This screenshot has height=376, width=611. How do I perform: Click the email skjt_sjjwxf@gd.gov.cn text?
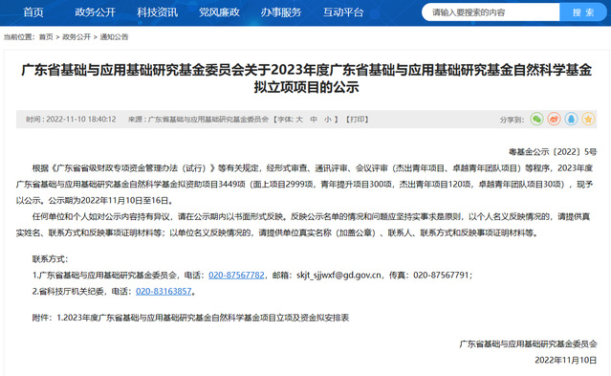(x=338, y=275)
